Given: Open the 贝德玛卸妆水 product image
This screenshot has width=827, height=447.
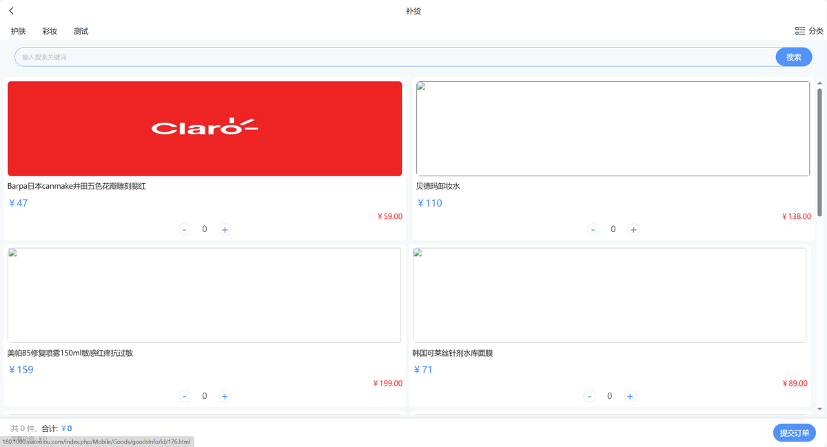Looking at the screenshot, I should click(613, 129).
